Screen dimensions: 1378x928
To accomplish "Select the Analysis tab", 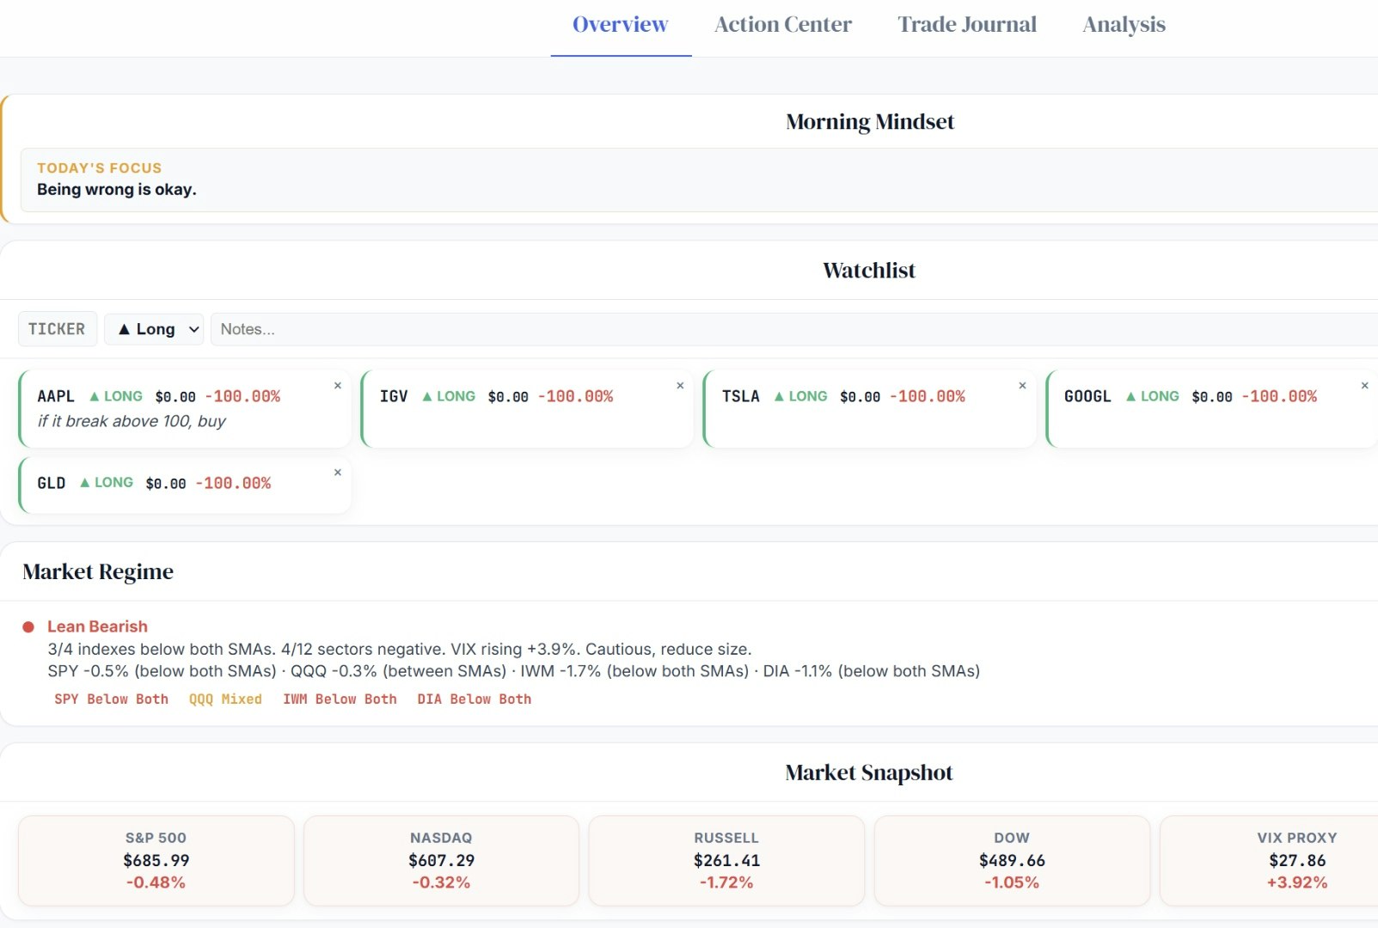I will pyautogui.click(x=1123, y=24).
